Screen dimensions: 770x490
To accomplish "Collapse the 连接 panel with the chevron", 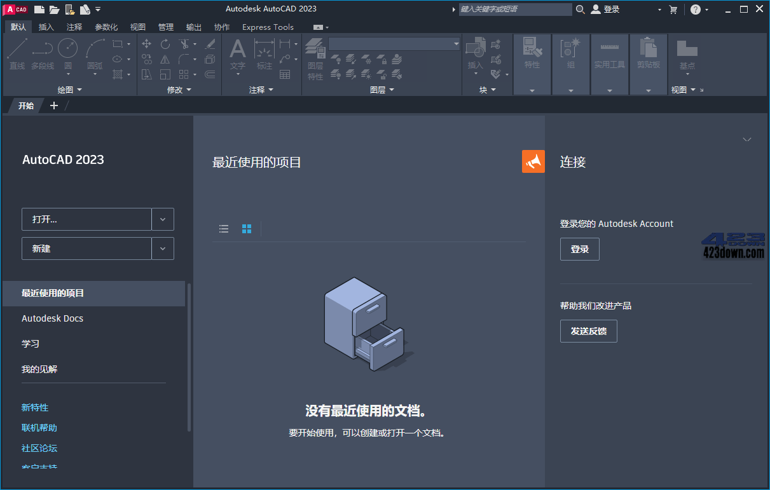I will coord(747,139).
